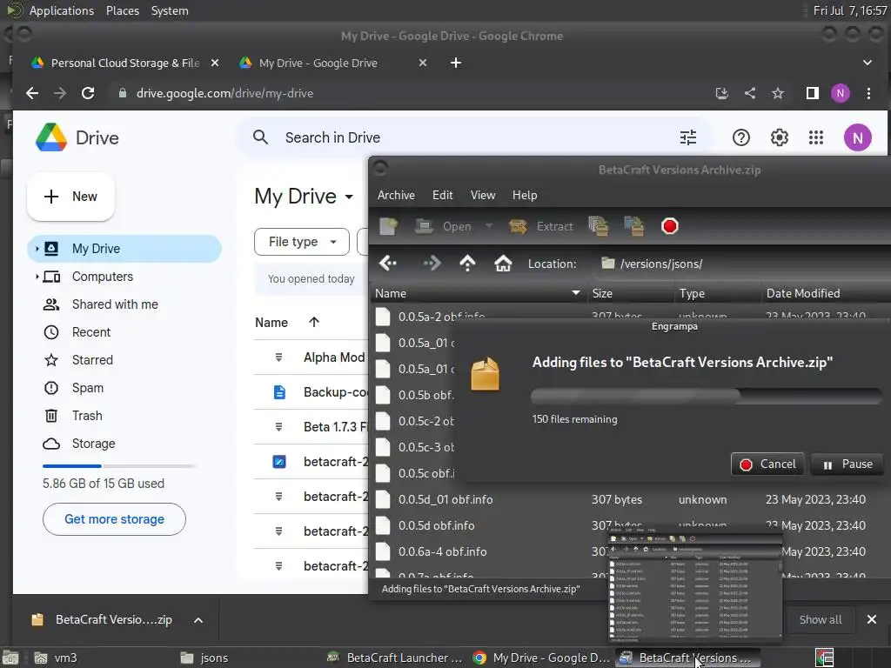
Task: Open Drive advanced search options icon
Action: click(x=688, y=137)
